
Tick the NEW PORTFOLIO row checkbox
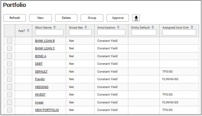[x=9, y=110]
